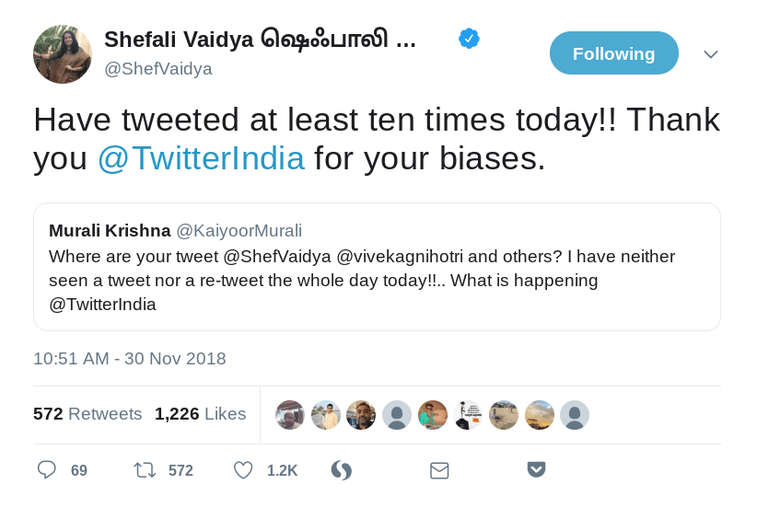Click the heart like icon
The image size is (757, 519).
[x=243, y=470]
